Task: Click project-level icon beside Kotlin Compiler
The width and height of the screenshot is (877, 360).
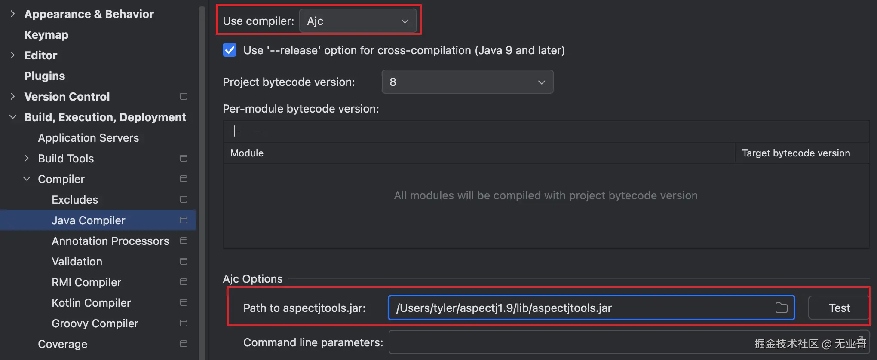Action: click(184, 302)
